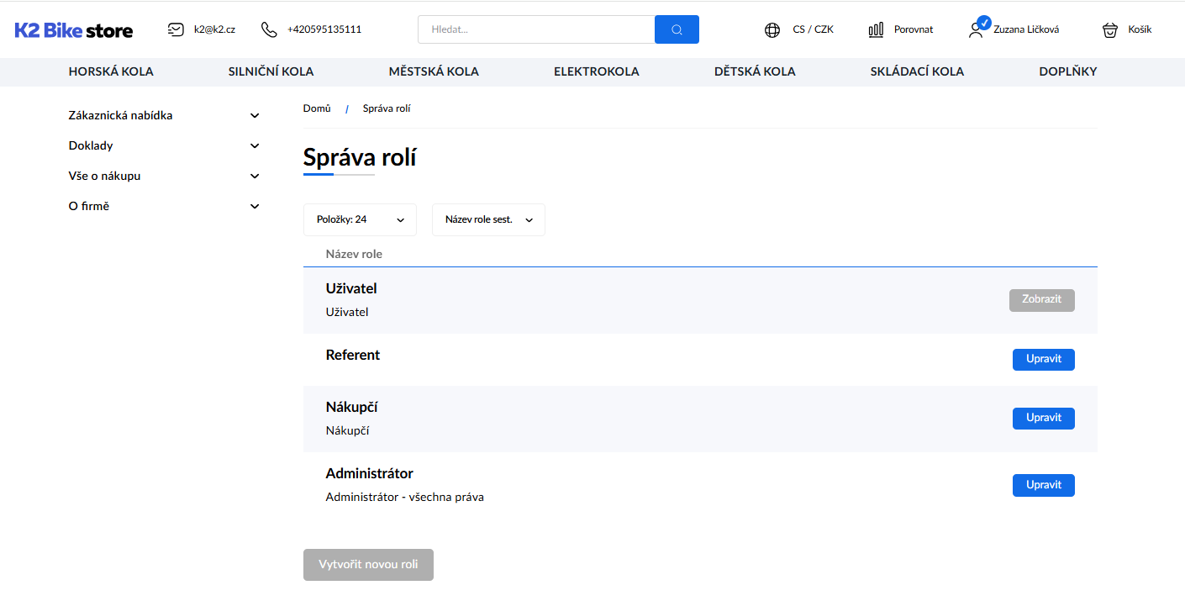Click the Domů breadcrumb link
The image size is (1185, 601).
pyautogui.click(x=317, y=108)
